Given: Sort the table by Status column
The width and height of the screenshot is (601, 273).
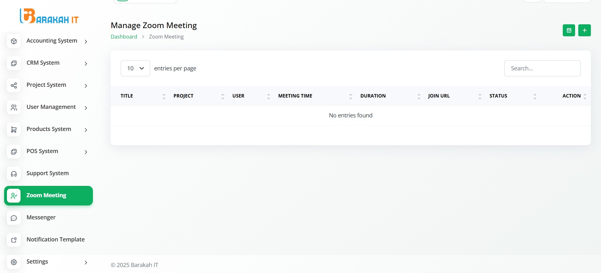Looking at the screenshot, I should click(498, 96).
